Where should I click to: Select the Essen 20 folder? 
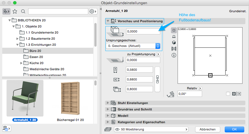coord(36,57)
